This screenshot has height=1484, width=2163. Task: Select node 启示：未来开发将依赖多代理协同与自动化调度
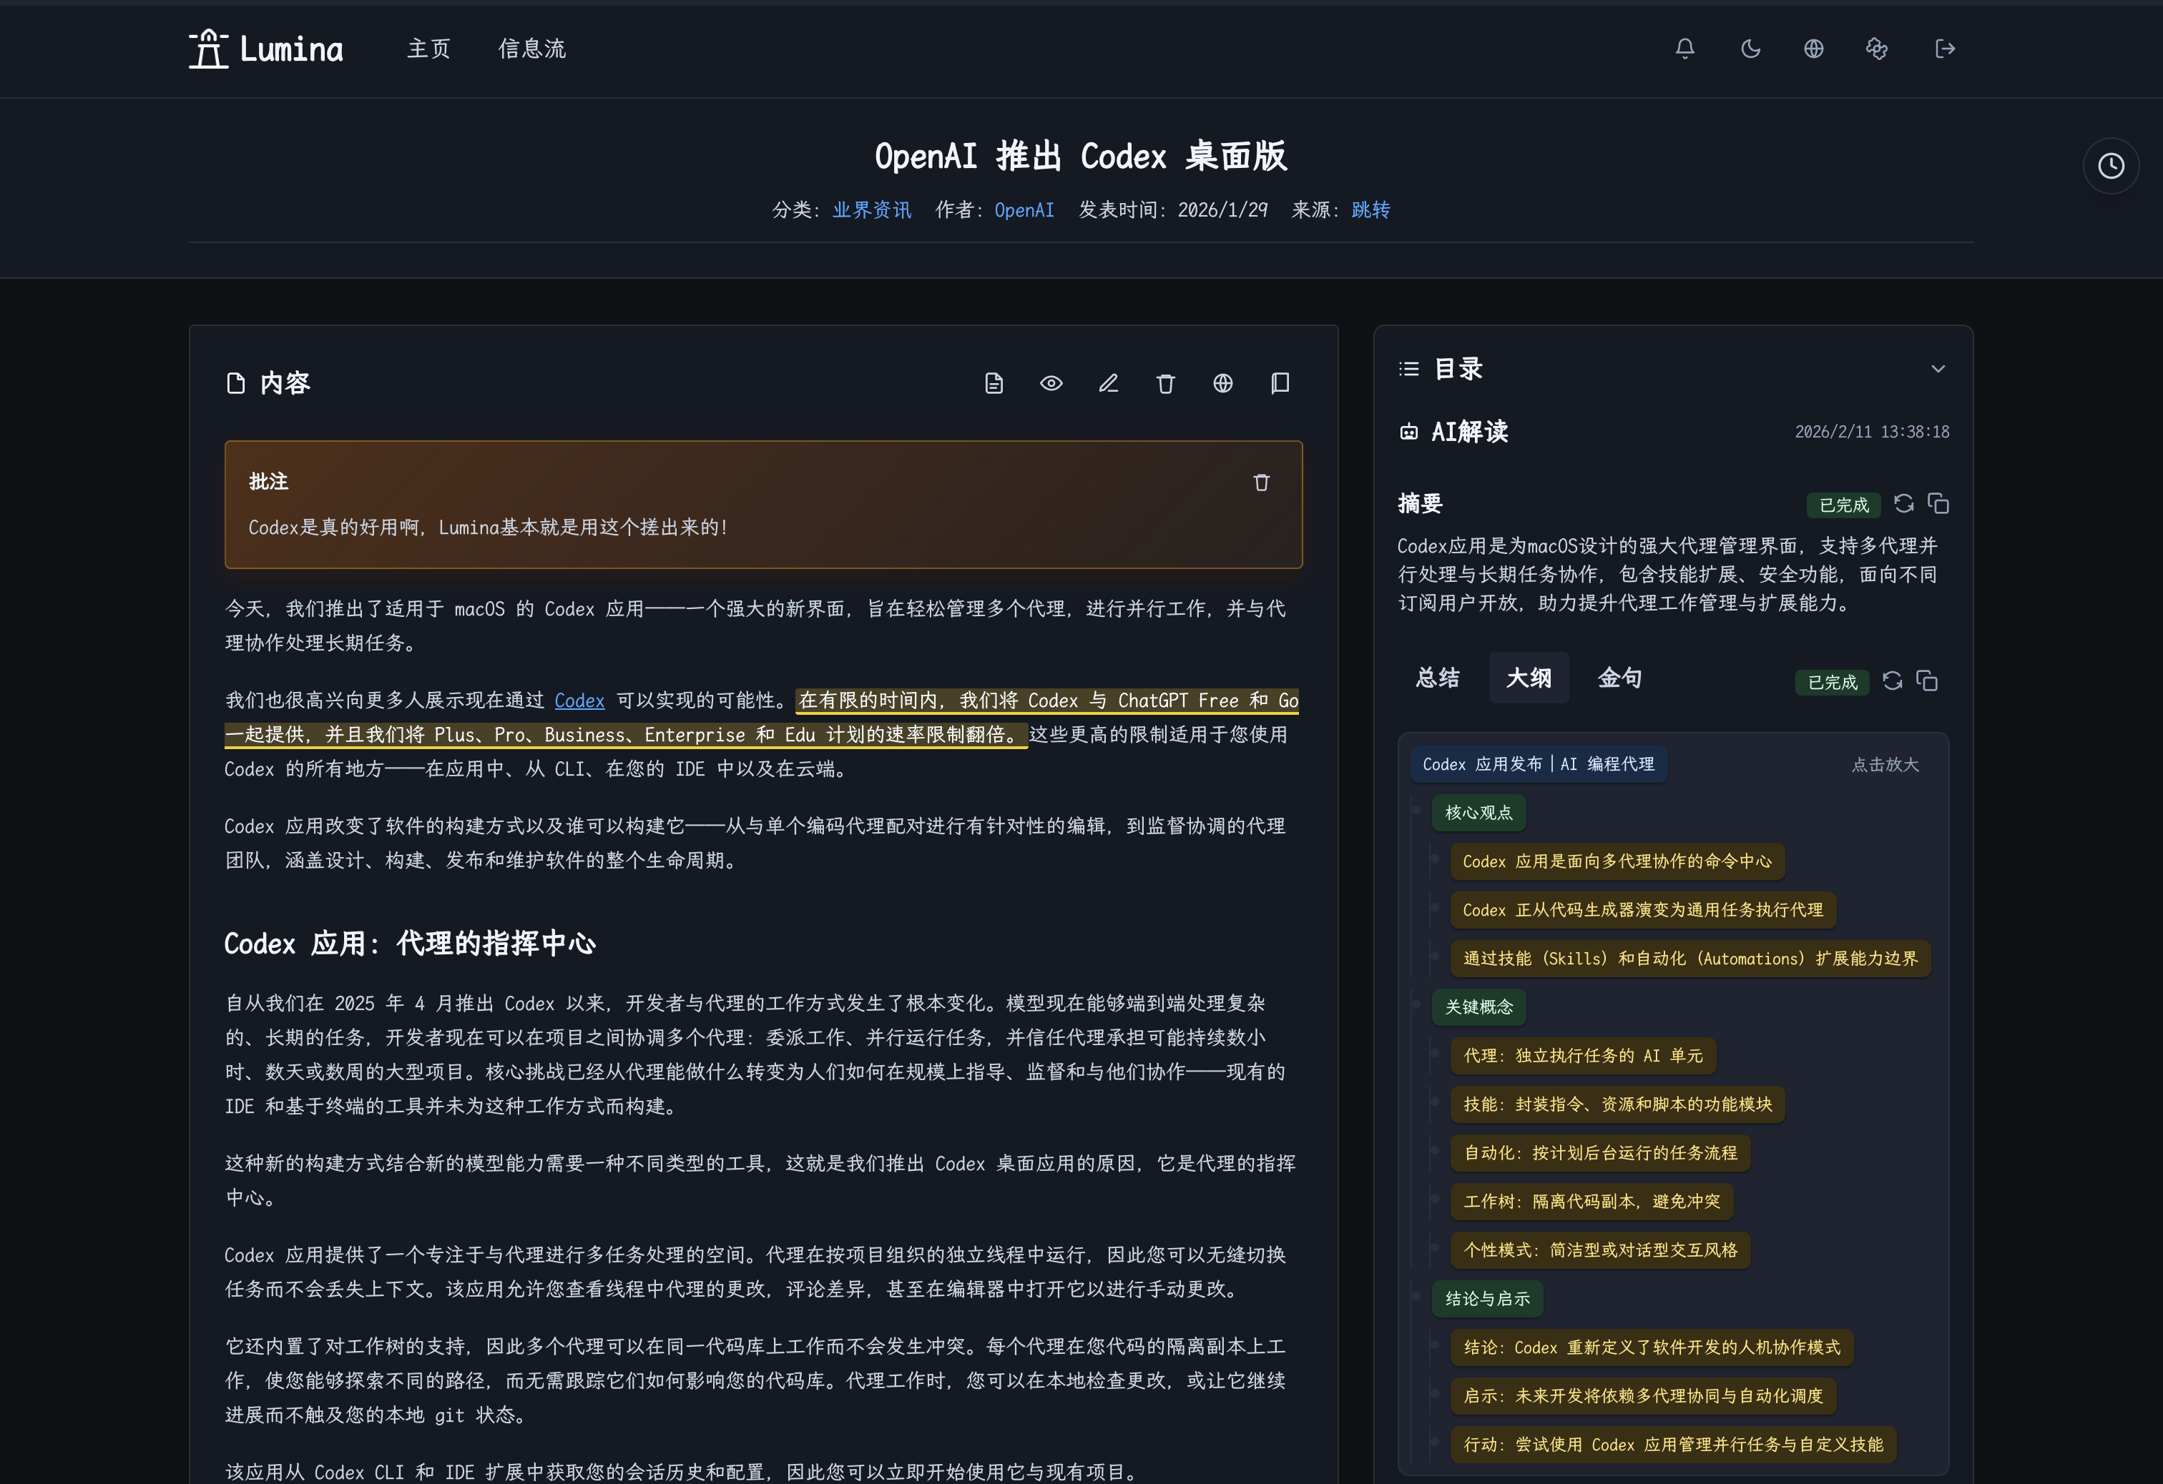pos(1643,1395)
